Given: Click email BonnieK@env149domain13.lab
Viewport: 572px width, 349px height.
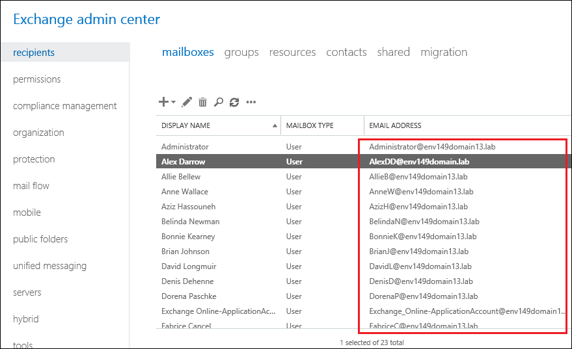Looking at the screenshot, I should click(x=423, y=236).
